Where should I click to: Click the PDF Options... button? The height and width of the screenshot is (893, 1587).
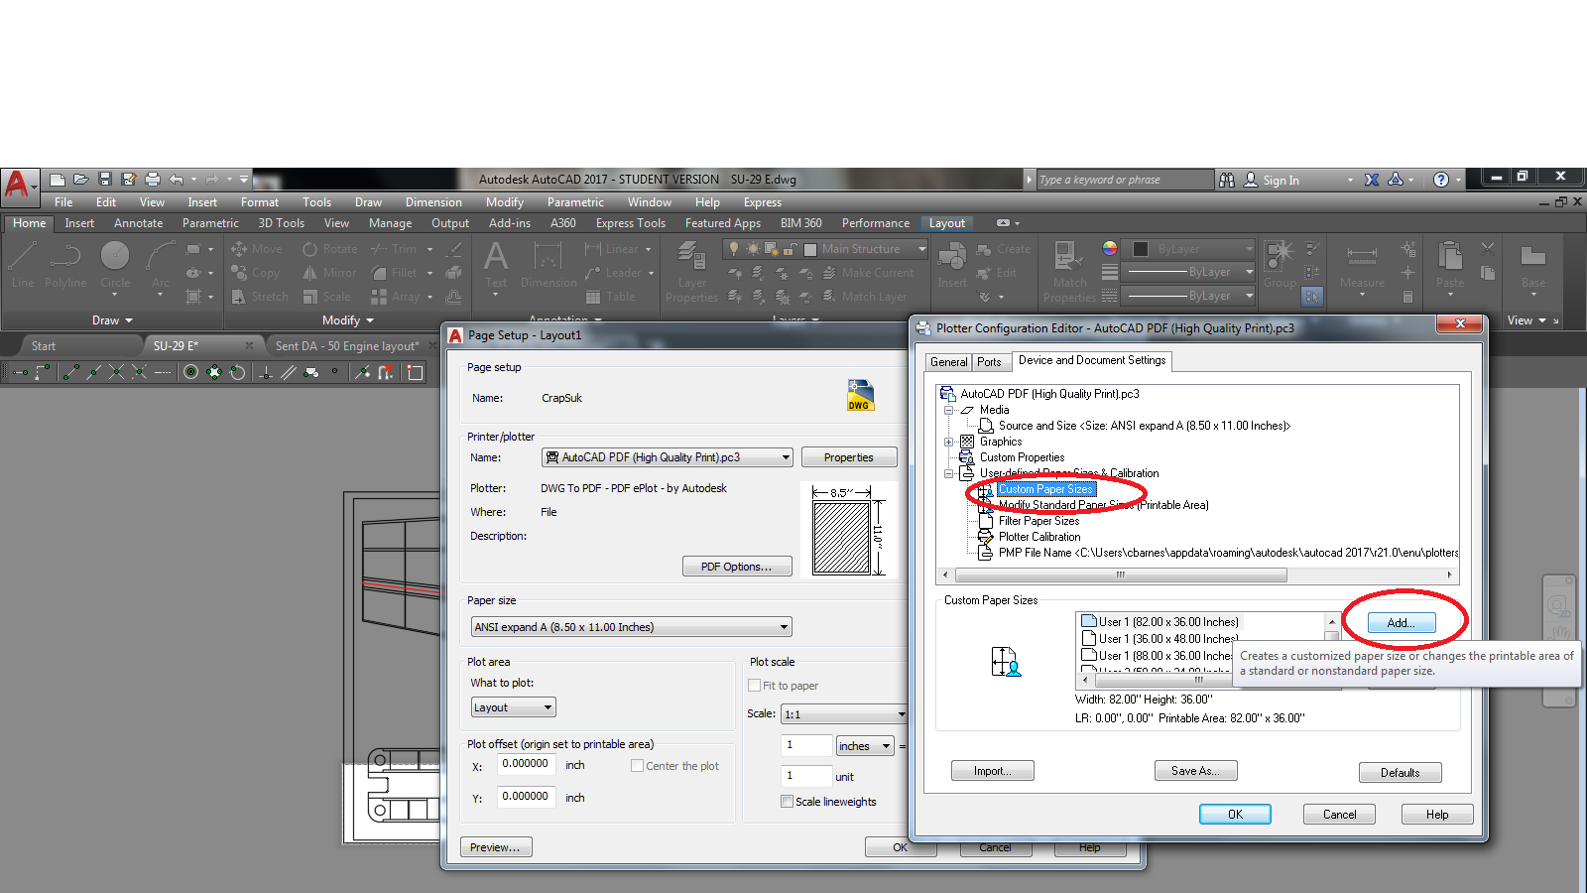pos(736,567)
